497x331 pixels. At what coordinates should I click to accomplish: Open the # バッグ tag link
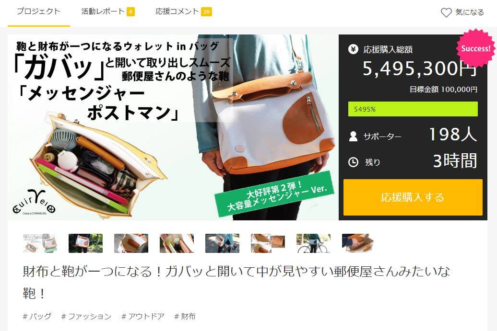pyautogui.click(x=37, y=316)
